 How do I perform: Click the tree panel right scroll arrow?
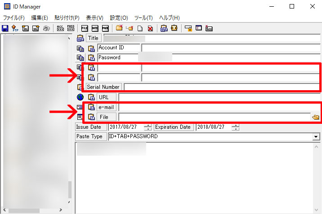tap(61, 210)
